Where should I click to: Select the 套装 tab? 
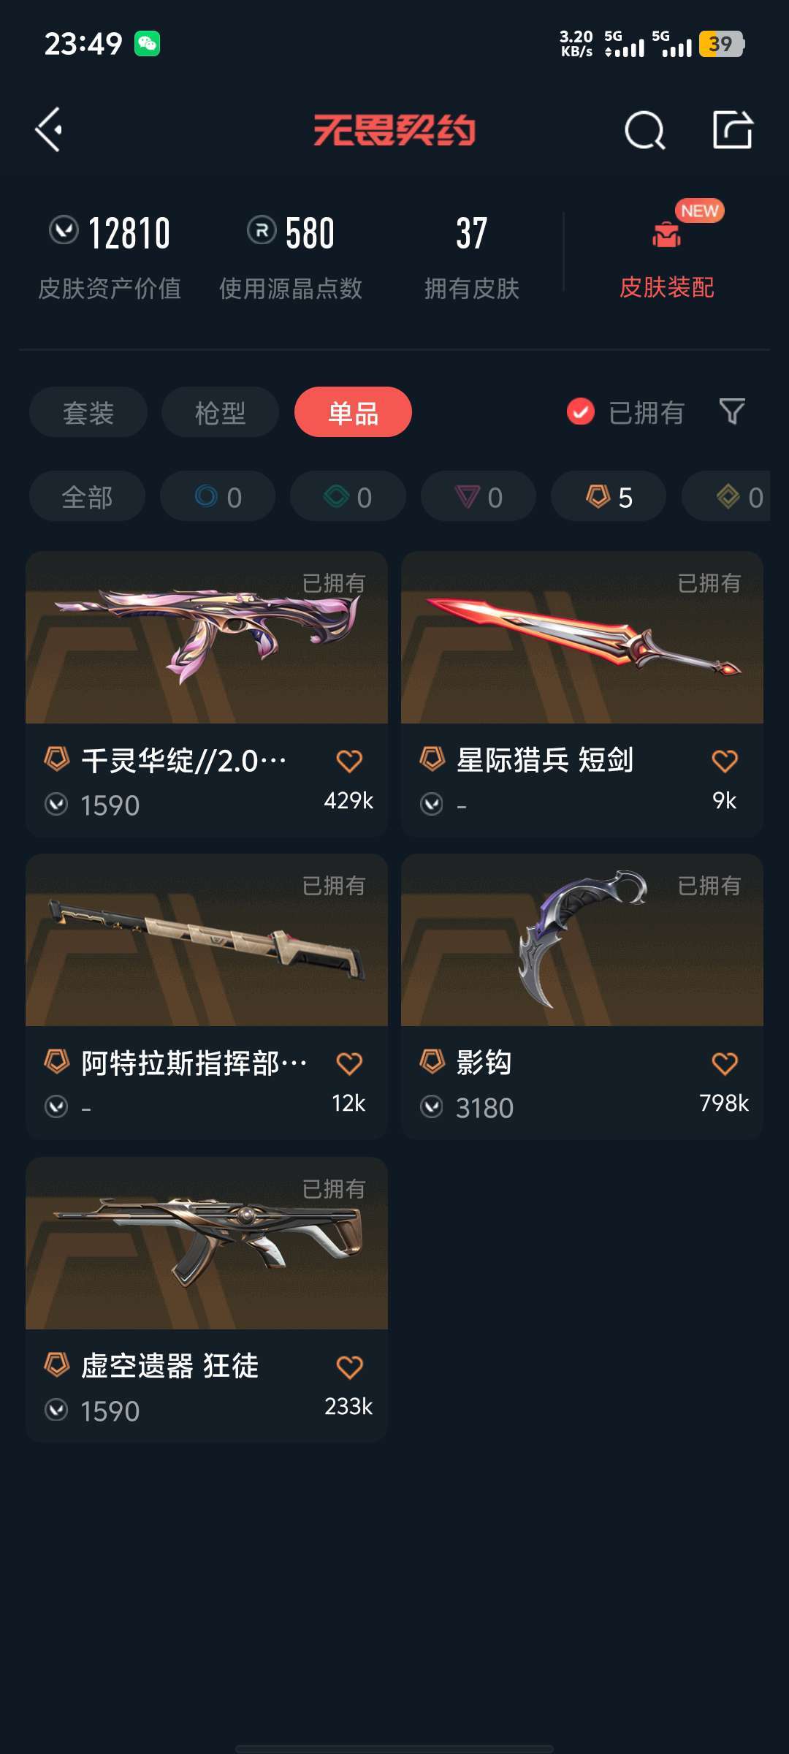[88, 412]
